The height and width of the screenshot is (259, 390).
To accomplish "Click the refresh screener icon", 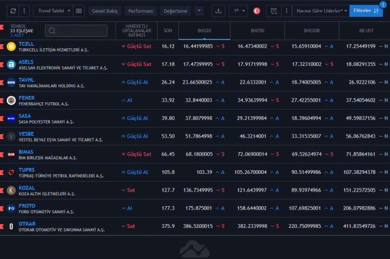I will click(x=13, y=11).
